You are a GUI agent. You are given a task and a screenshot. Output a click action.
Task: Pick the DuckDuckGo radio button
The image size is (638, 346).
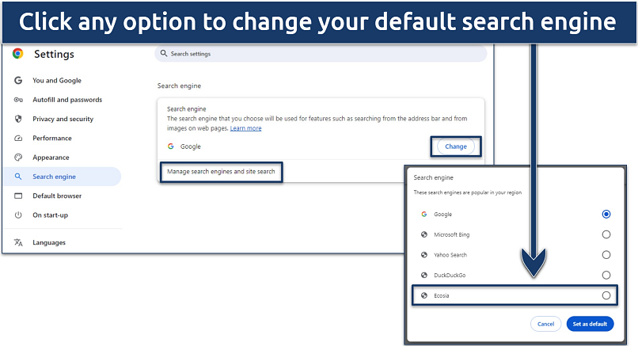(x=606, y=275)
